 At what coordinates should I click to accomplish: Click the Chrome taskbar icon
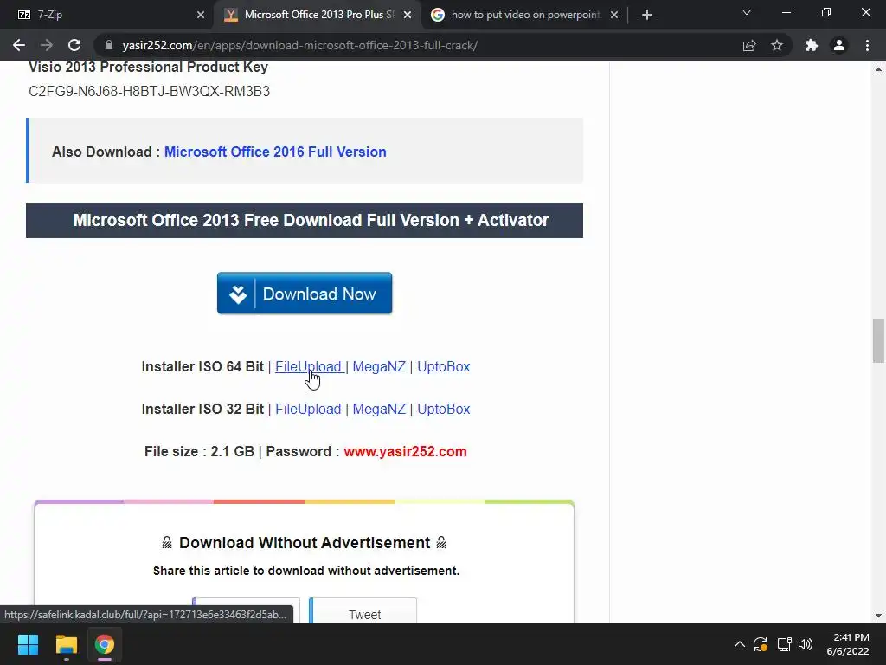tap(105, 644)
